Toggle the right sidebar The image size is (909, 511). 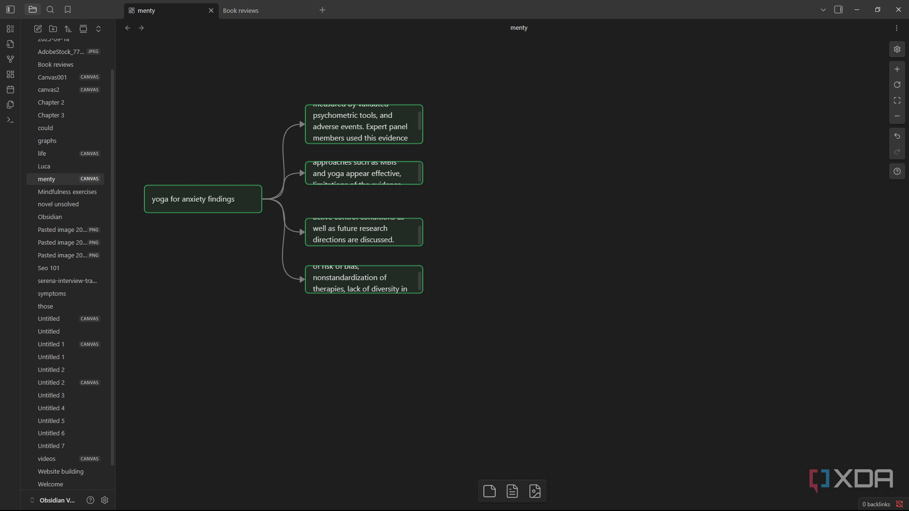[x=838, y=9]
